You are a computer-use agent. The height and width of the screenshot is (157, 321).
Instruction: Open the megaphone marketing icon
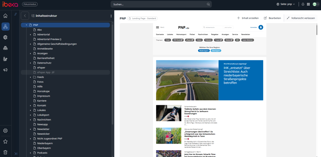click(6, 70)
